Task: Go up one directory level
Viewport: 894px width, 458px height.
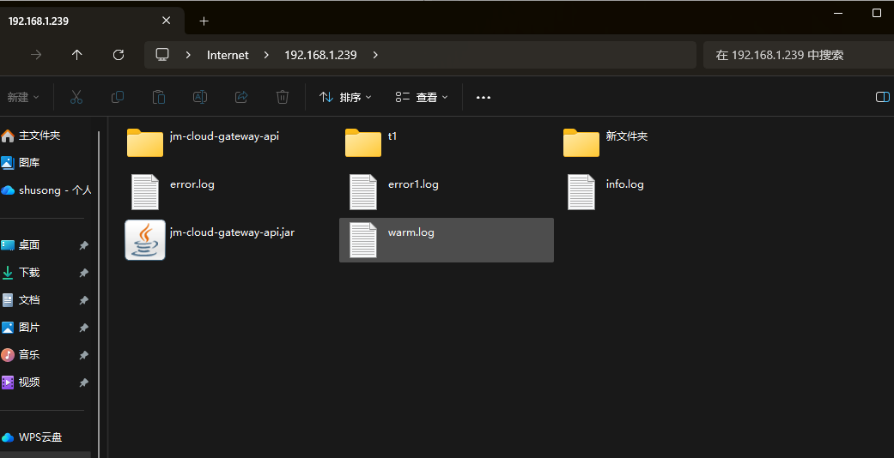Action: click(x=77, y=55)
